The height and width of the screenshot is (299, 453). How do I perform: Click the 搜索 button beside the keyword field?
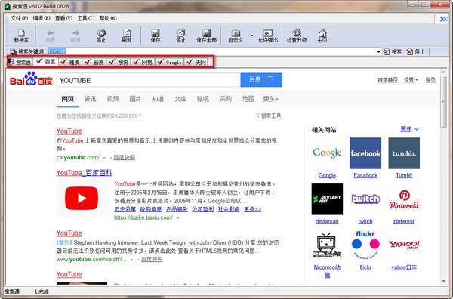[393, 51]
